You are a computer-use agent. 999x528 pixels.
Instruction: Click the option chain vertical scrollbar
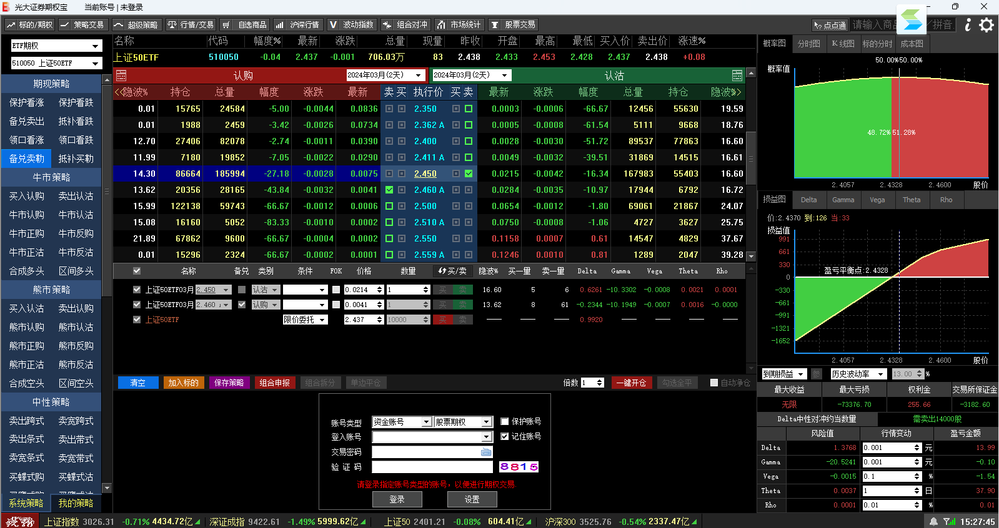pyautogui.click(x=751, y=165)
